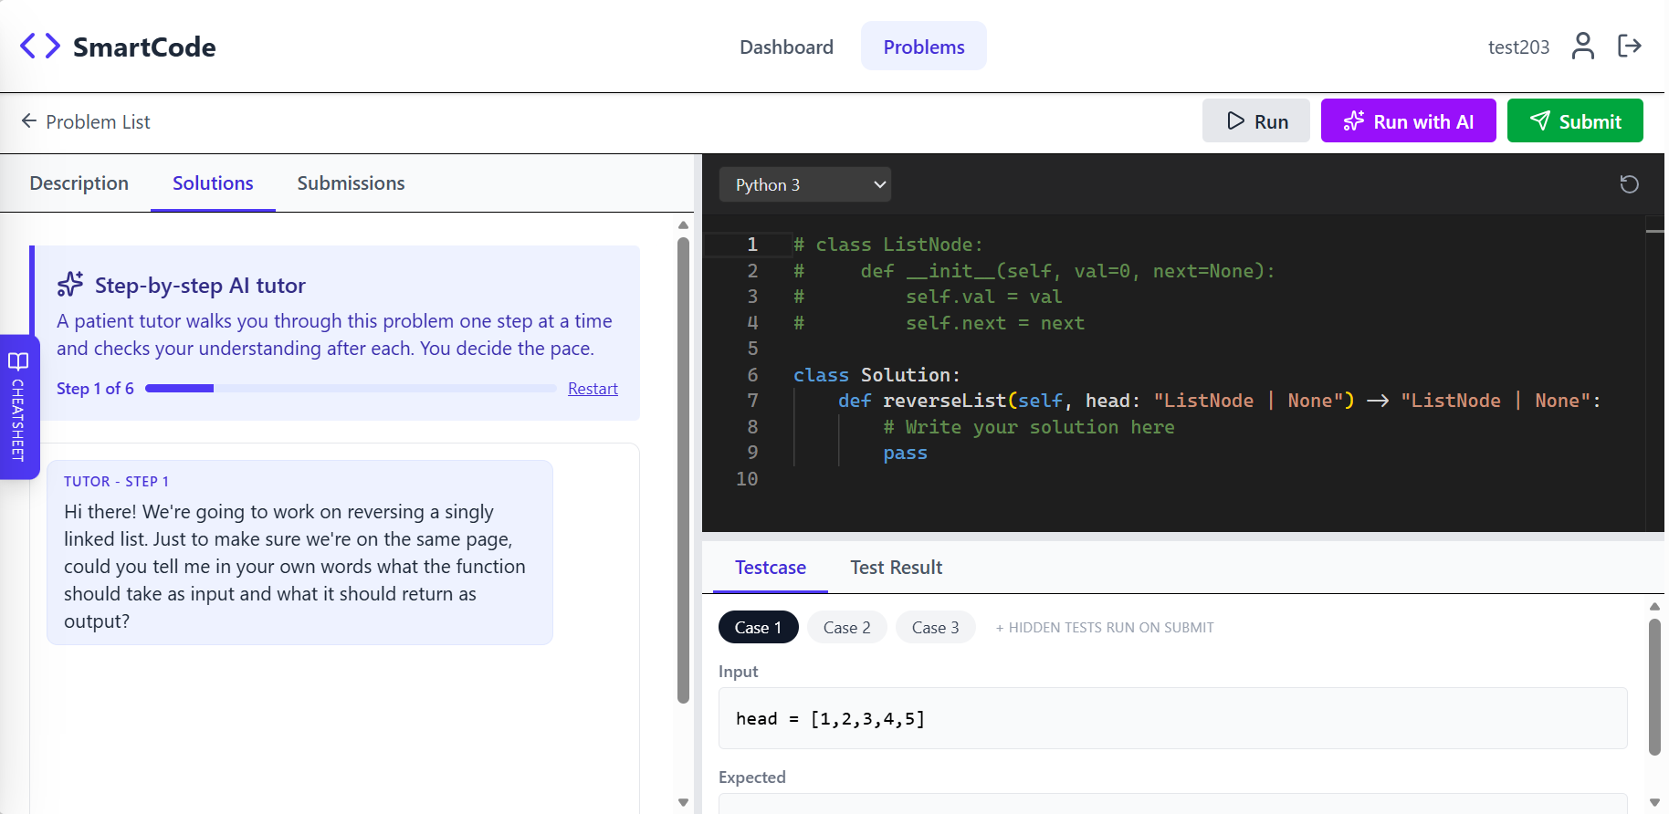
Task: Click the testcase panel scrollbar thumb
Action: pos(1654,687)
